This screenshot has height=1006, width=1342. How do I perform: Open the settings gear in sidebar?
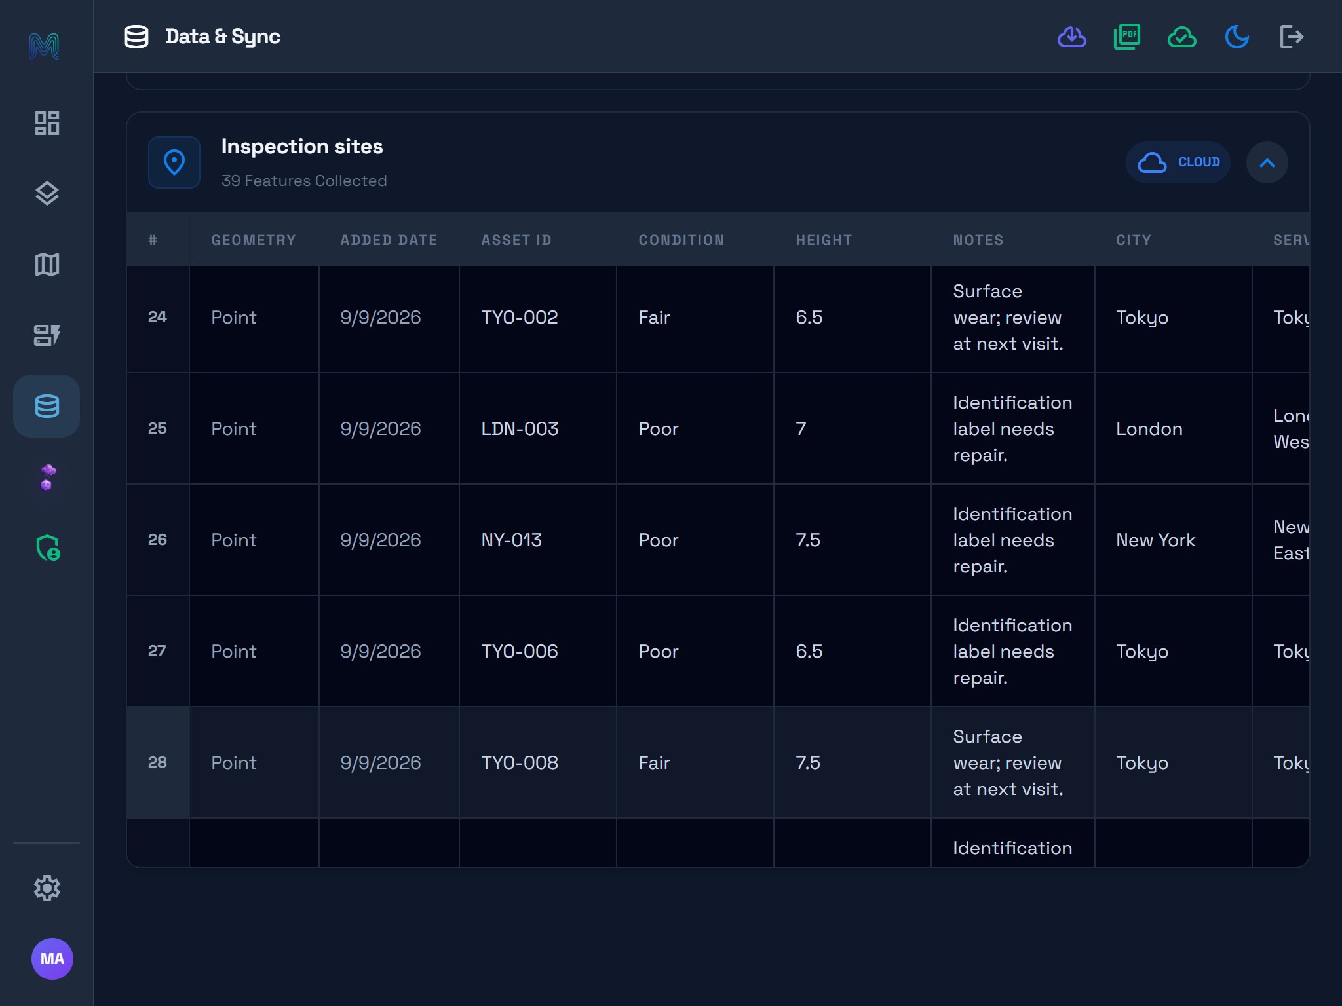47,888
